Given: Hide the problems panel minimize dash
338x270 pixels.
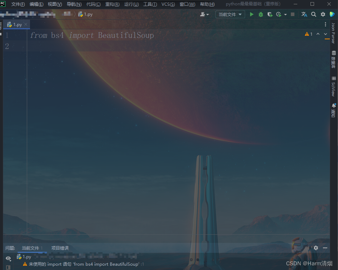Looking at the screenshot, I should 325,248.
